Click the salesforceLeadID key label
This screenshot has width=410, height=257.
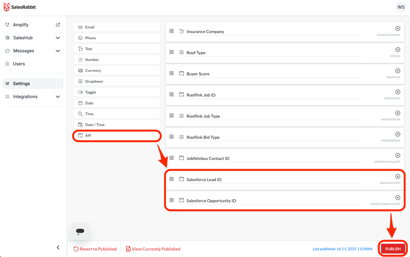[x=390, y=183]
